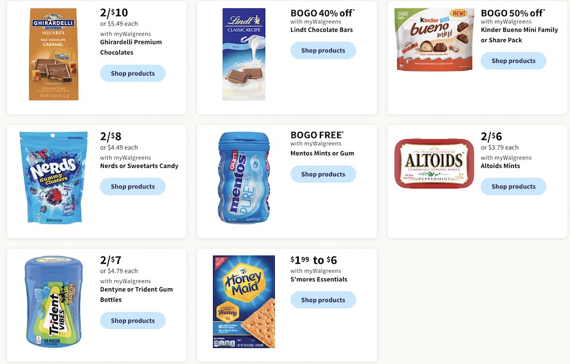Shop products for Dentyne or Trident Gum

[133, 320]
